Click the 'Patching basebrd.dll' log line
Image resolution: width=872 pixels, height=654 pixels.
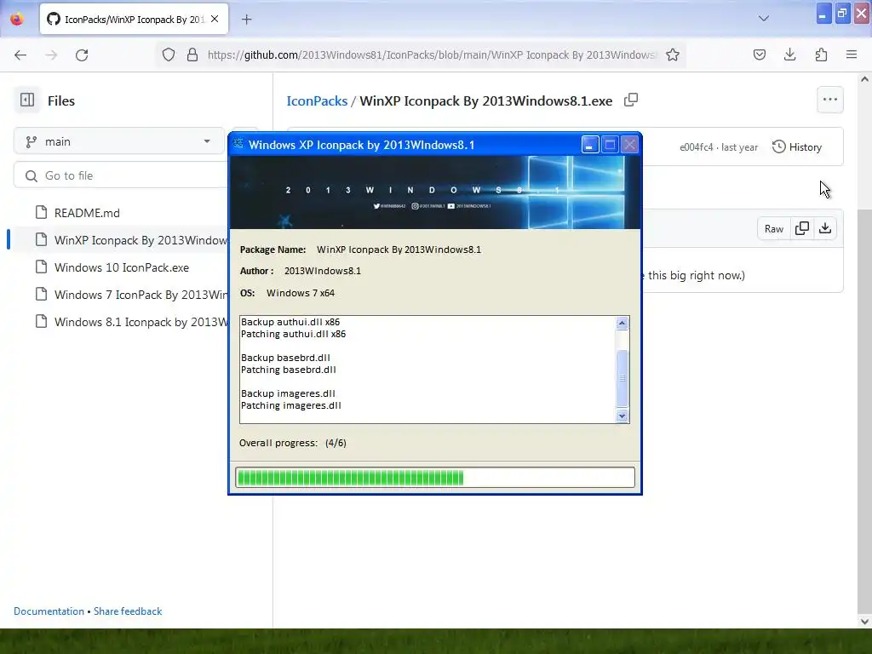point(288,370)
